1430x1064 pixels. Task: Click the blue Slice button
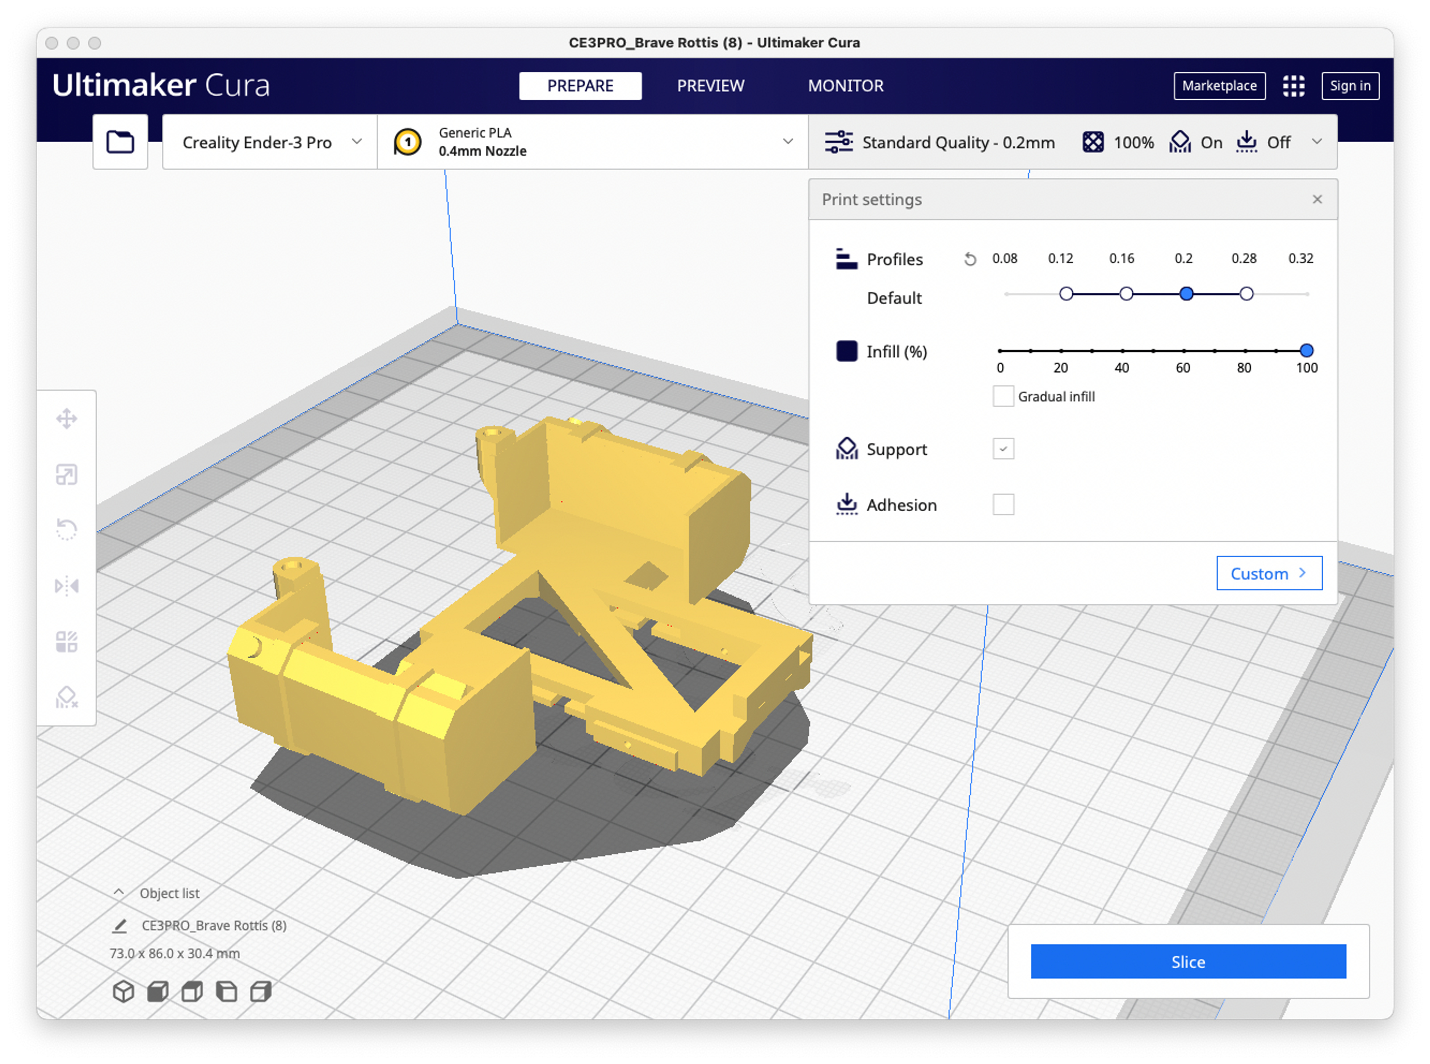click(x=1188, y=962)
